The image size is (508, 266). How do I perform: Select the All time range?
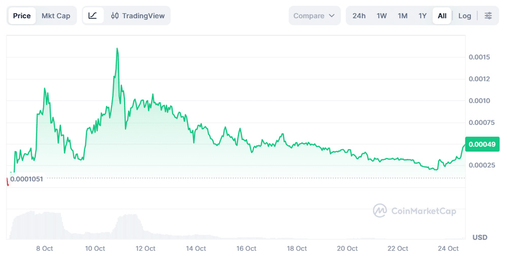tap(442, 16)
